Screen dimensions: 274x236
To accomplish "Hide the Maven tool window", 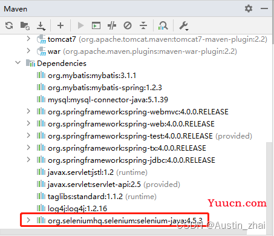I will [264, 8].
